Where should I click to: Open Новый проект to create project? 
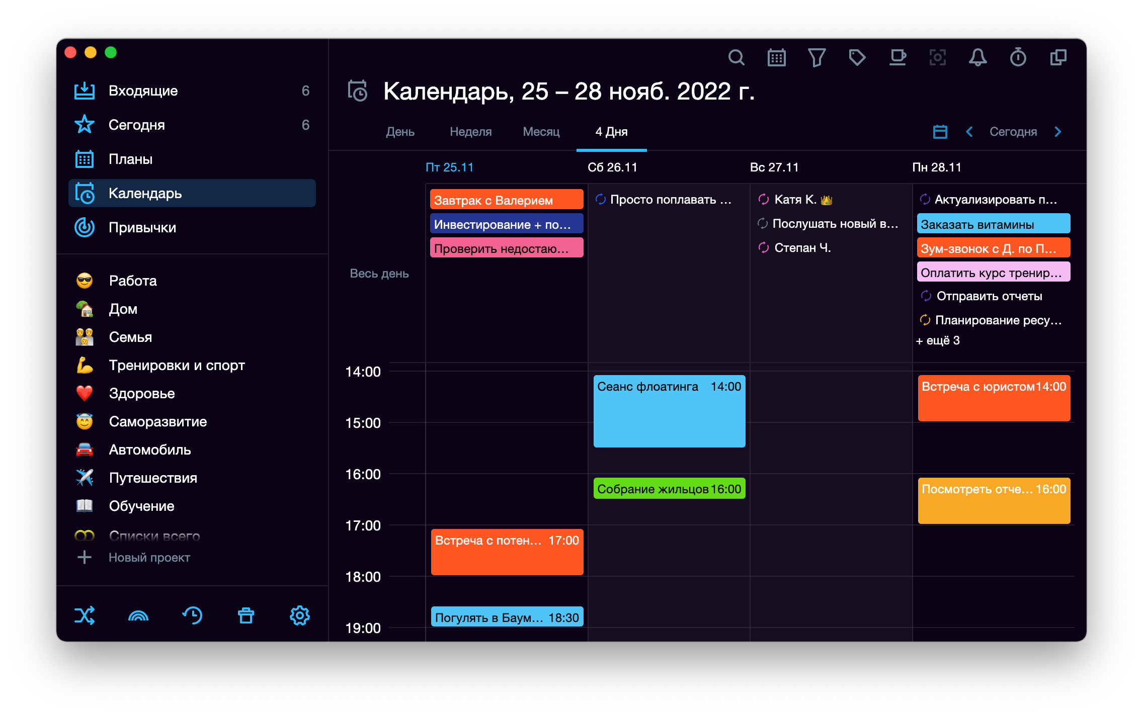(x=149, y=562)
